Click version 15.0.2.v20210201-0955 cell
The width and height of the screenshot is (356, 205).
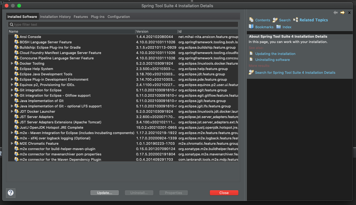click(156, 127)
